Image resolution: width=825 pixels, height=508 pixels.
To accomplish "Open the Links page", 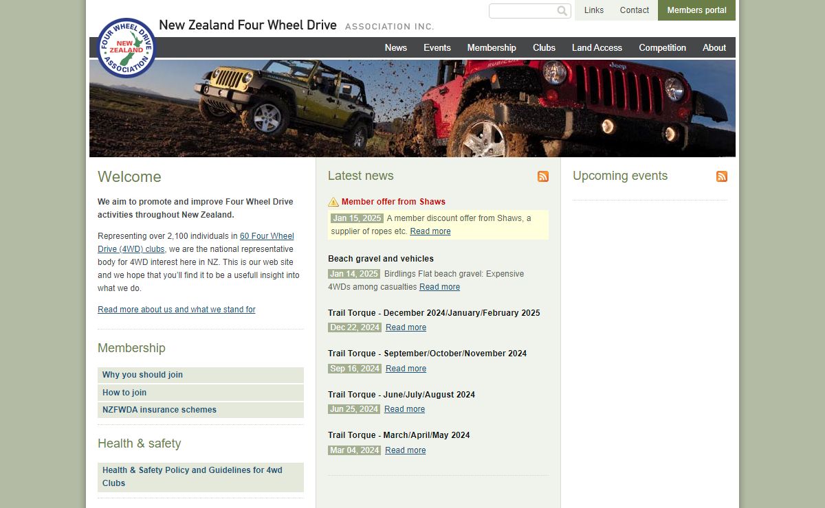I will (594, 10).
